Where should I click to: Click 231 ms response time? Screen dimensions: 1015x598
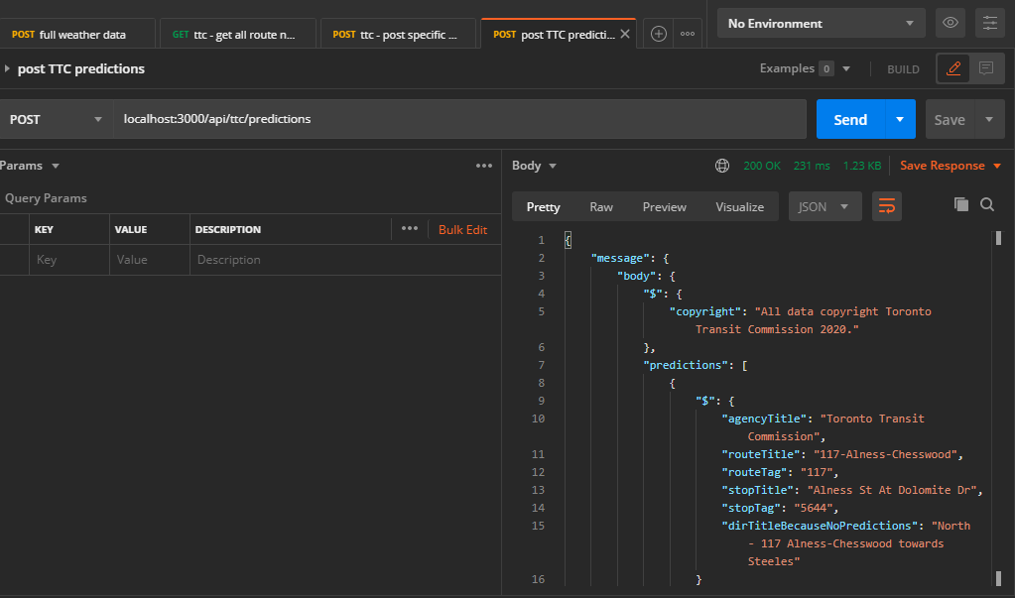tap(812, 166)
